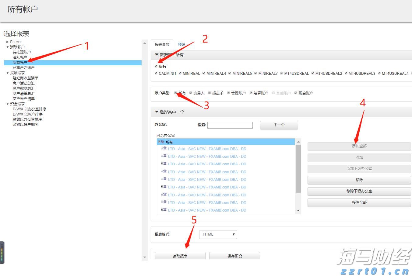The height and width of the screenshot is (276, 412).
Task: Click the audio level meter widget at left edge
Action: click(x=2, y=252)
